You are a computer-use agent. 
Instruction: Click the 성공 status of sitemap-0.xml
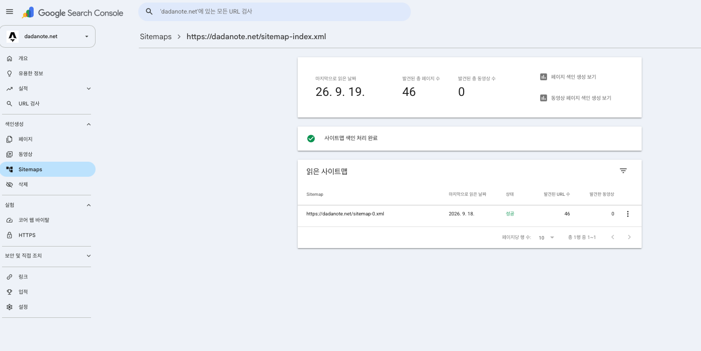pos(510,214)
